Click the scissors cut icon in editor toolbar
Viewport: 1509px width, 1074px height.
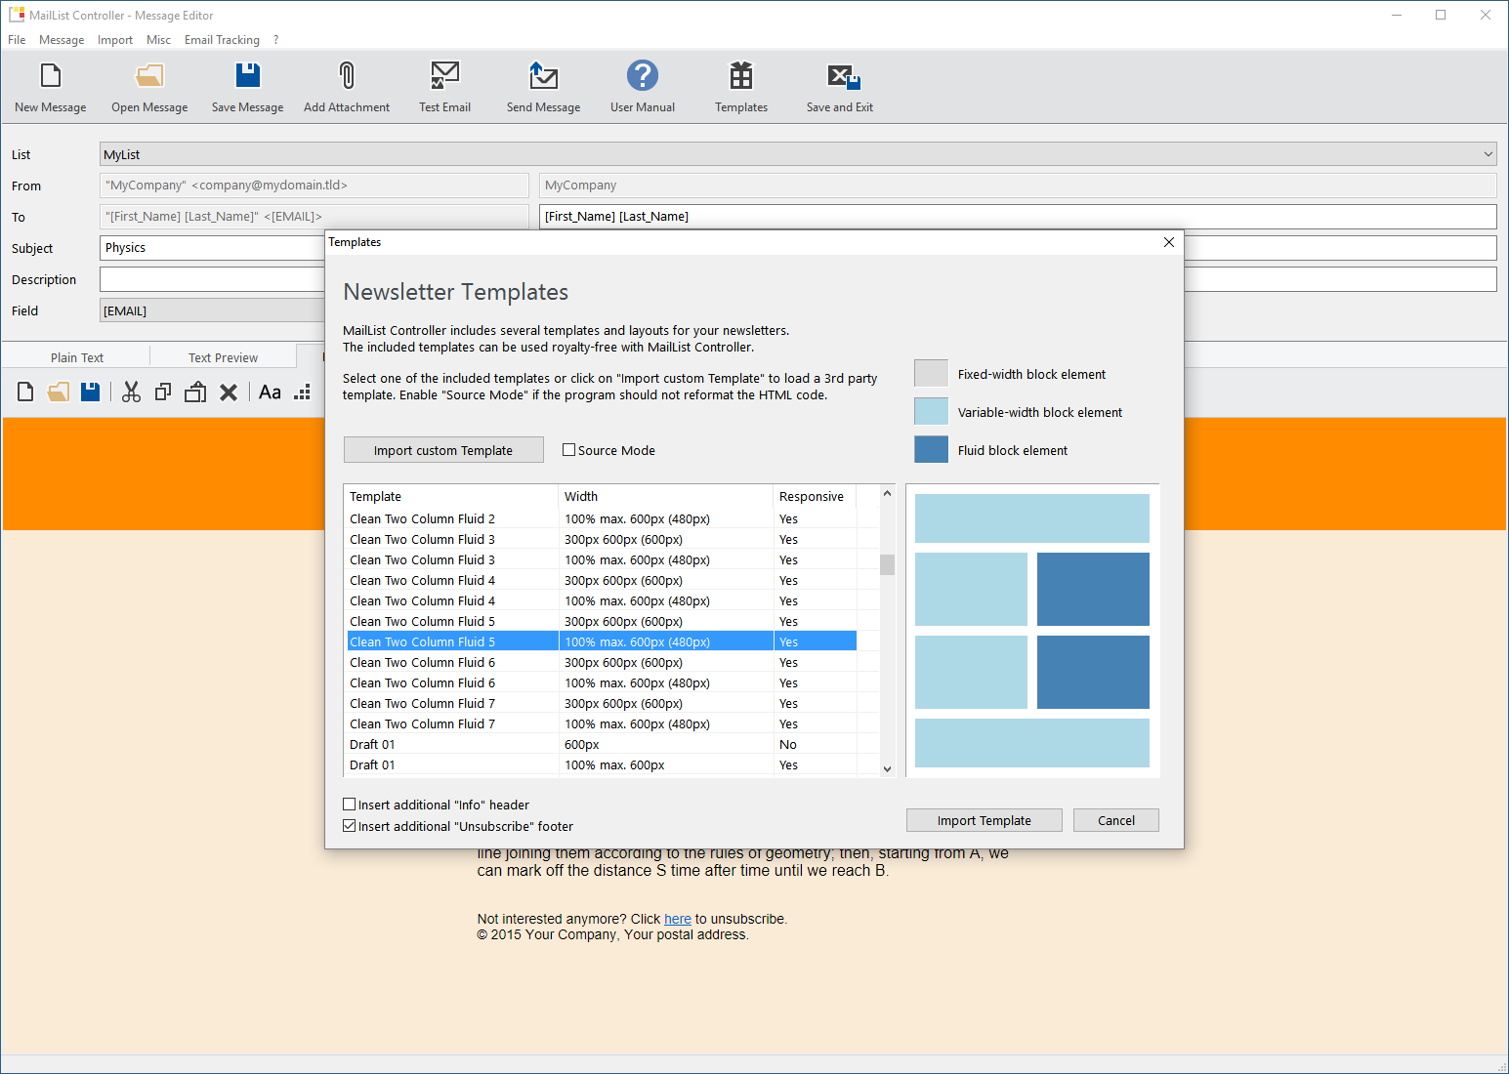click(x=131, y=392)
